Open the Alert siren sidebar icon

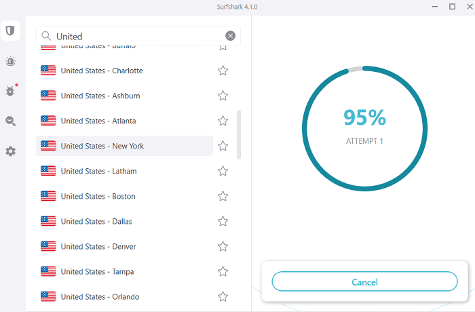pyautogui.click(x=10, y=61)
